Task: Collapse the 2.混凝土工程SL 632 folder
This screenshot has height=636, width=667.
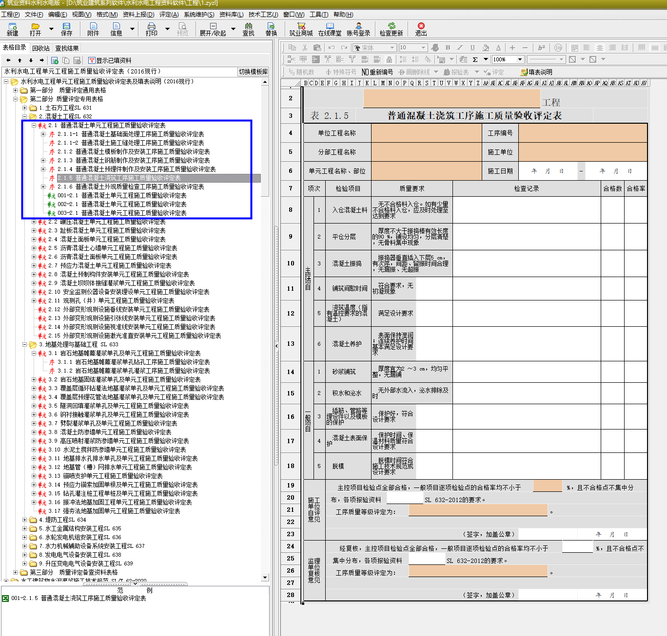Action: click(25, 116)
